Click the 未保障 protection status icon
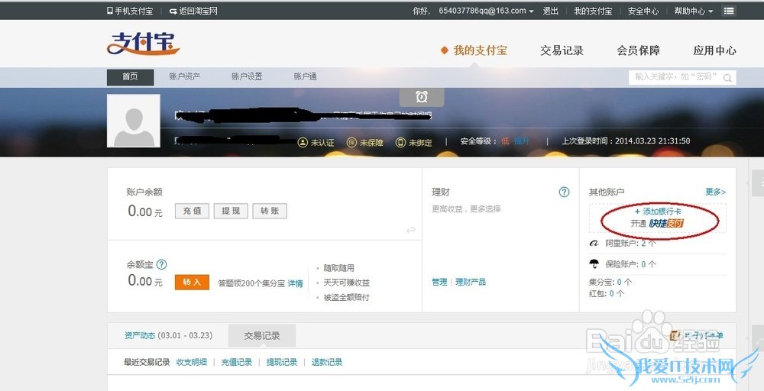This screenshot has height=391, width=764. pos(351,142)
